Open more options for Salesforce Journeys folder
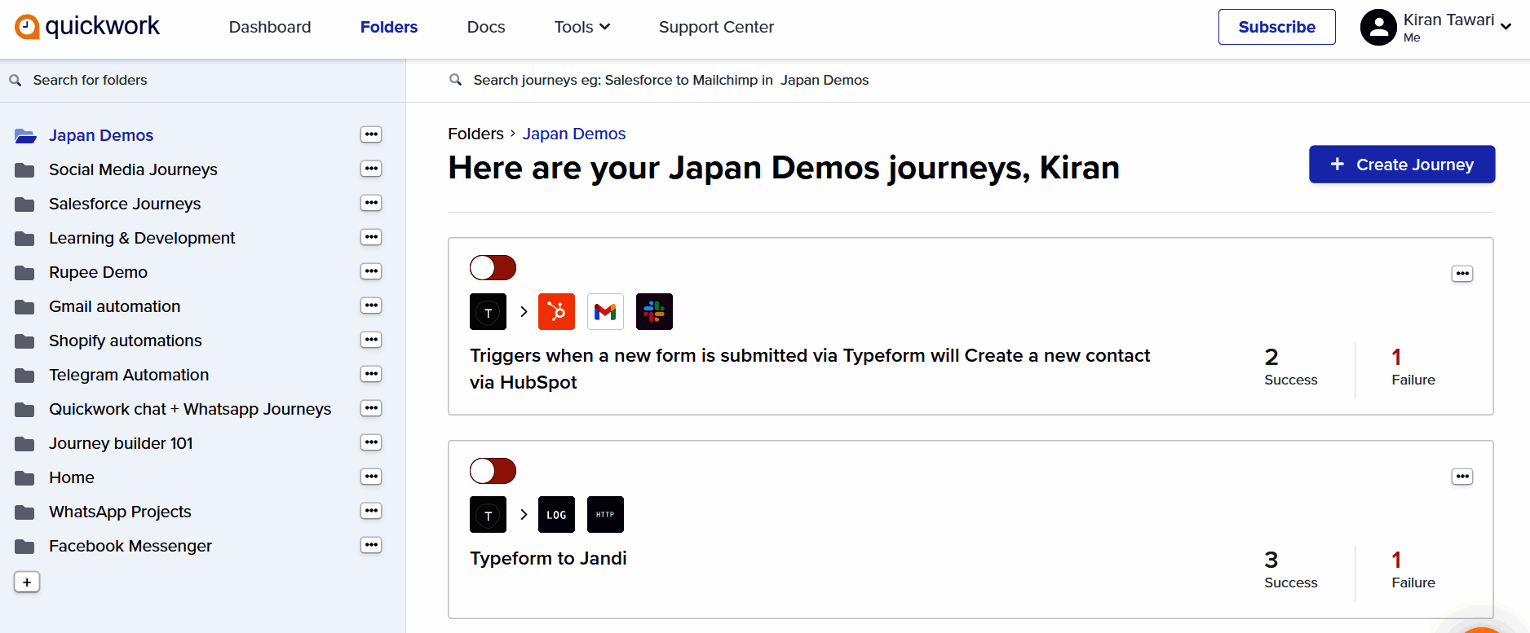Image resolution: width=1530 pixels, height=633 pixels. click(x=371, y=203)
